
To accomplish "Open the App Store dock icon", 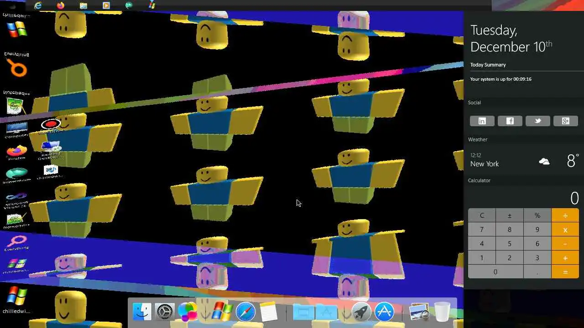I will [384, 312].
